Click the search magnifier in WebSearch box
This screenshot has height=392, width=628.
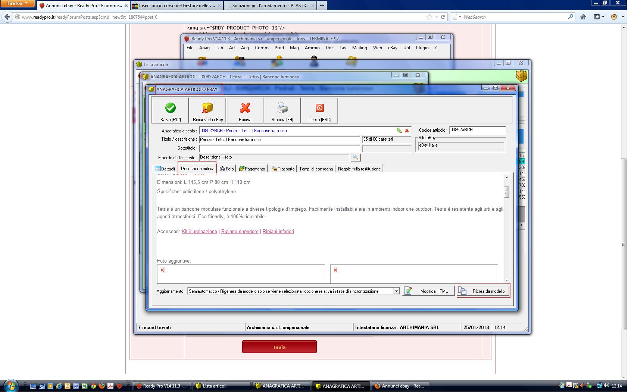point(571,17)
